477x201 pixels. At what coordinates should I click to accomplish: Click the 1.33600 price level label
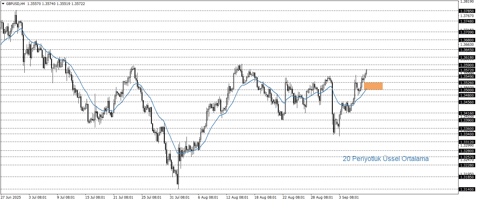click(467, 128)
